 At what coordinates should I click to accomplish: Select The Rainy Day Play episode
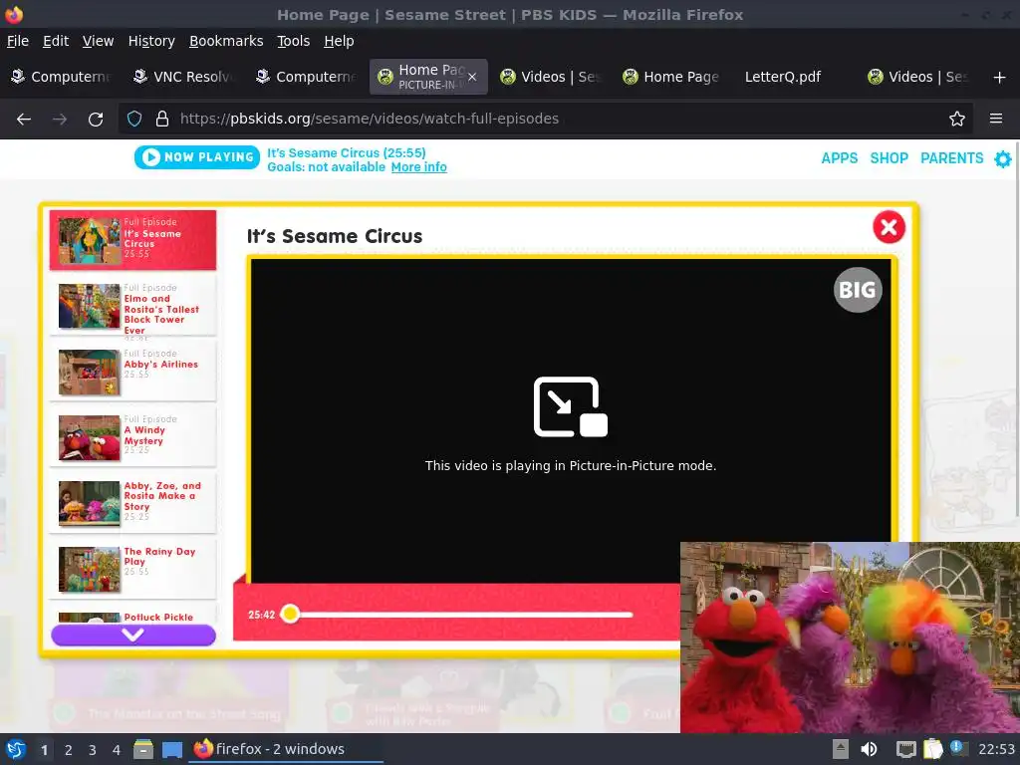pyautogui.click(x=132, y=569)
